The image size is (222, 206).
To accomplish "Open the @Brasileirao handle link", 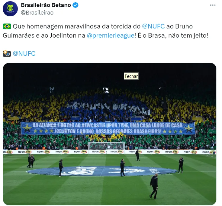I will [37, 13].
